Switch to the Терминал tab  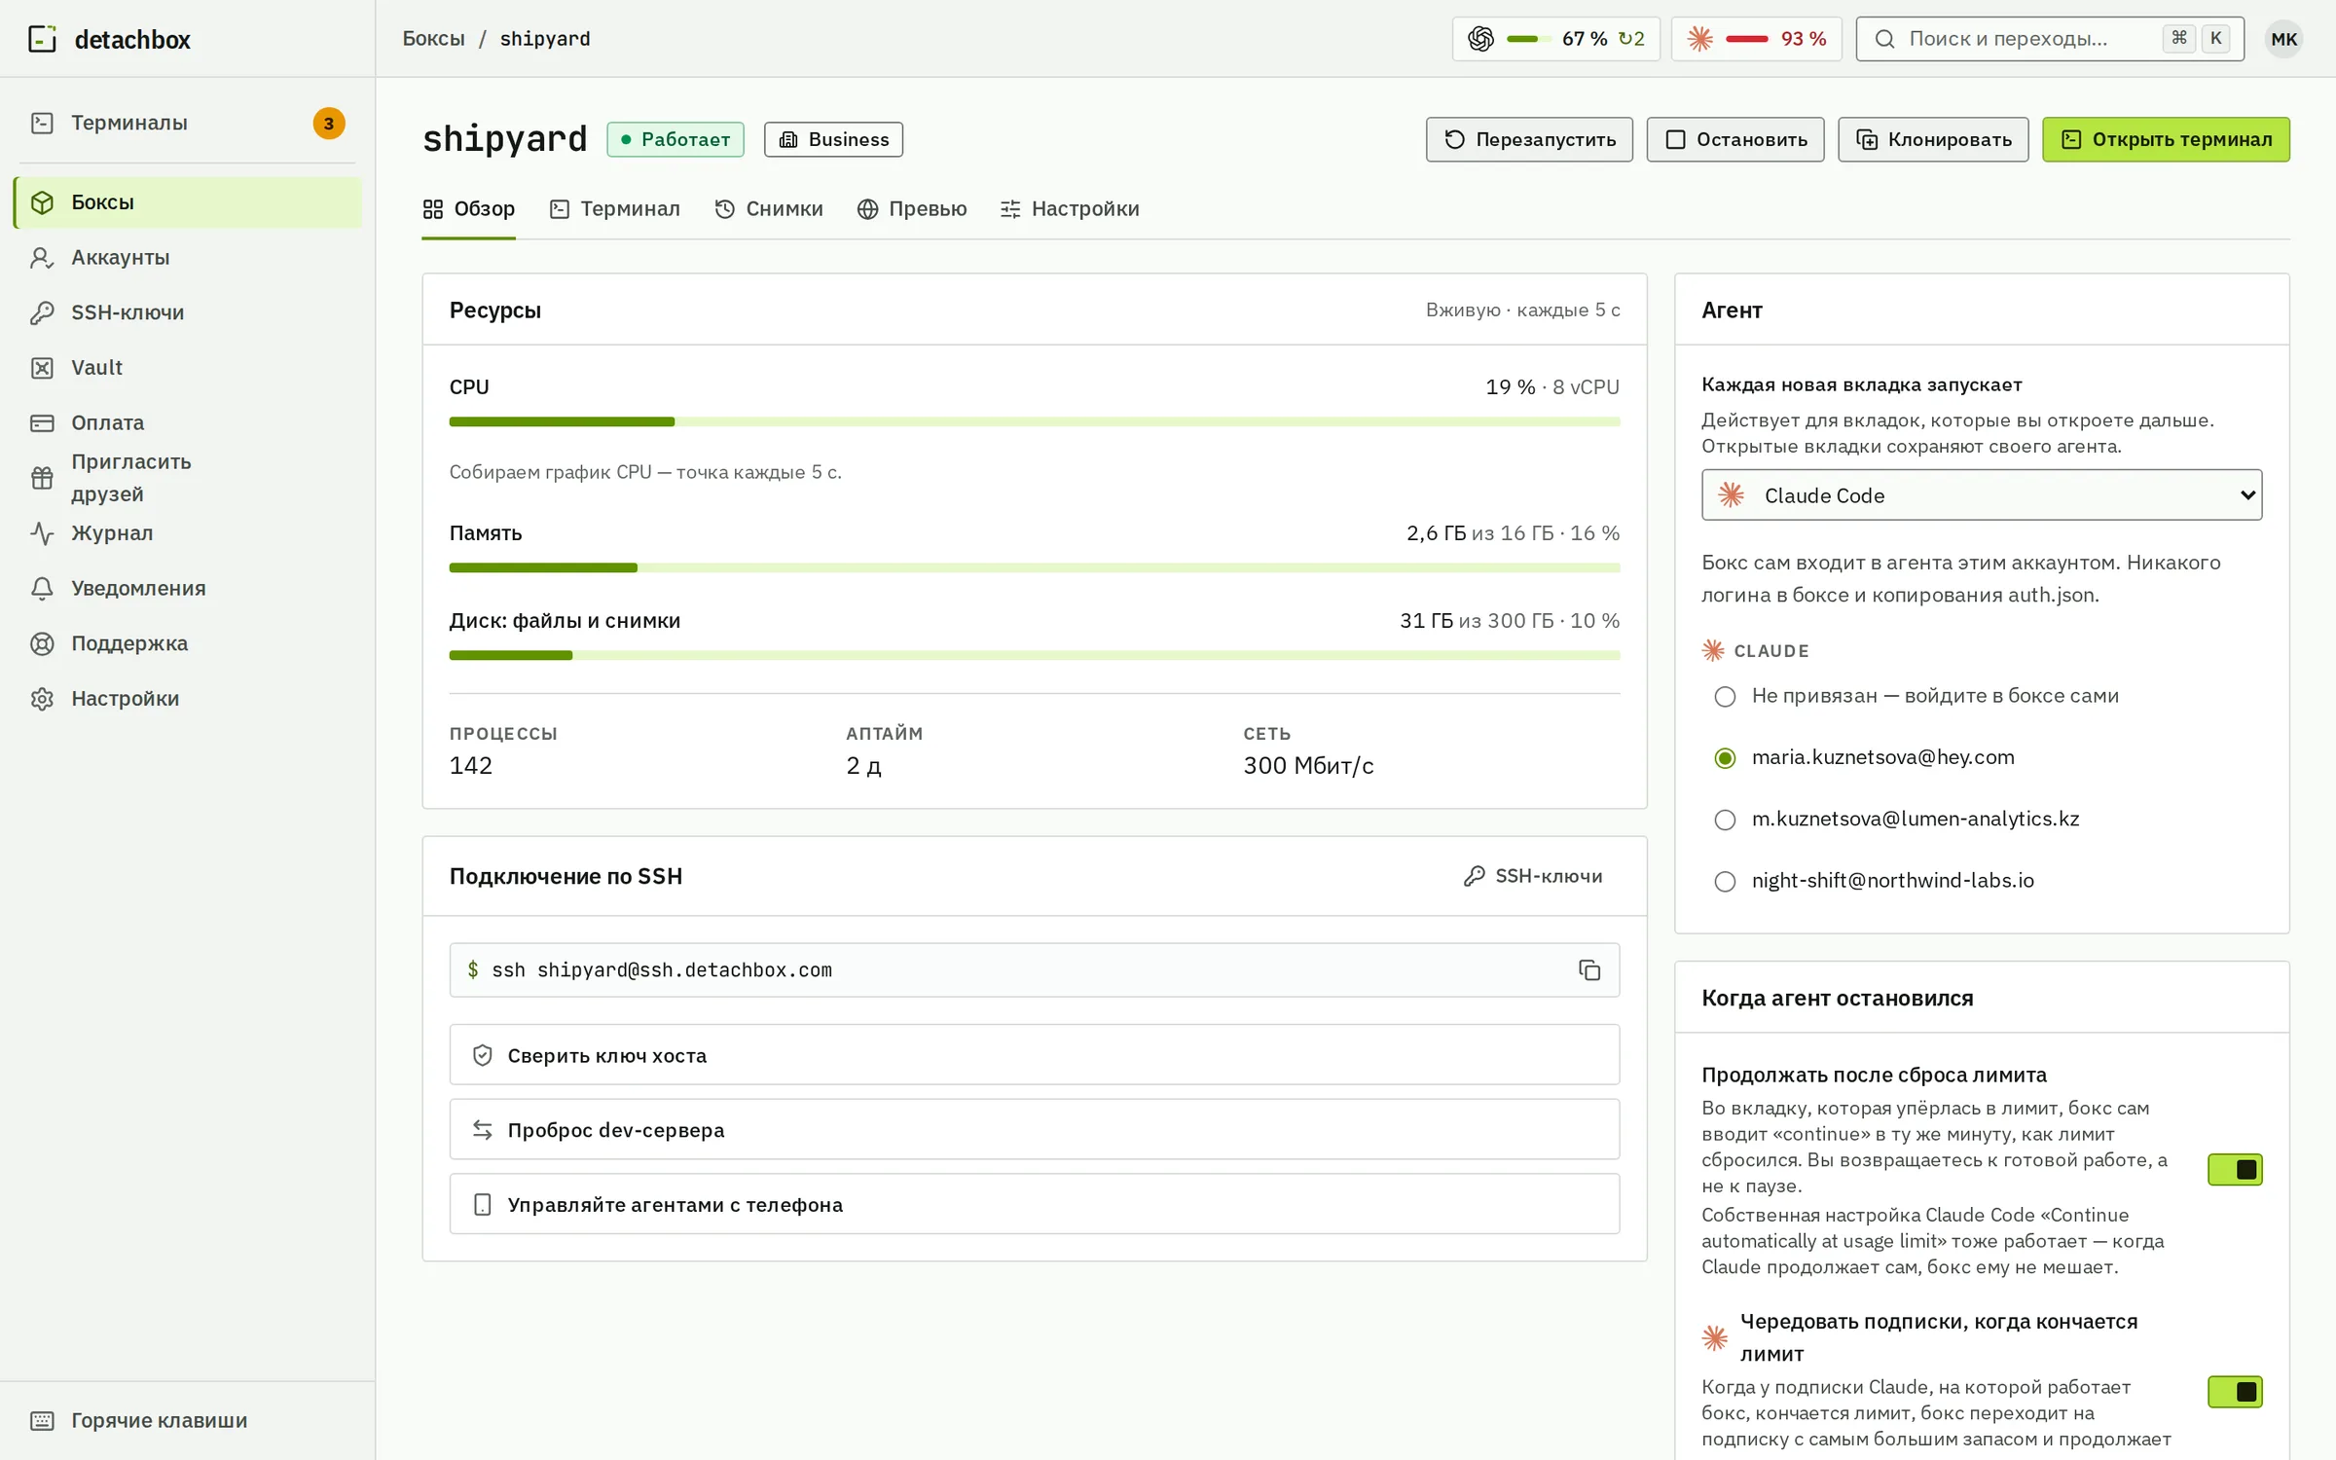coord(615,209)
